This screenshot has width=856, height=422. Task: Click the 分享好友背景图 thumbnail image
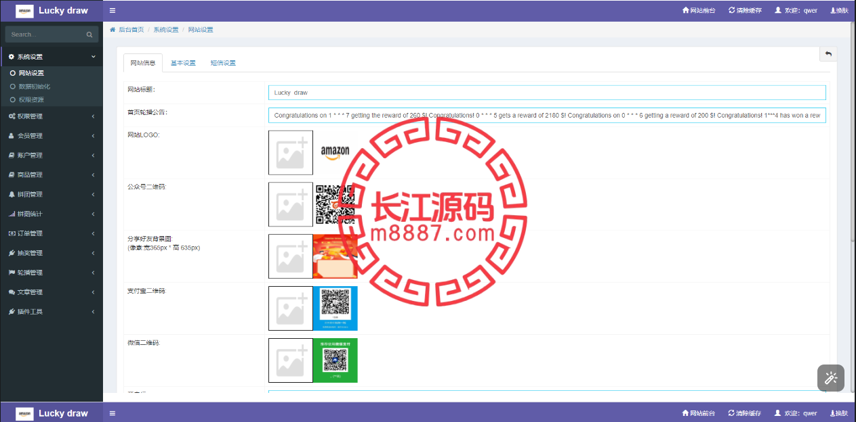click(x=335, y=256)
